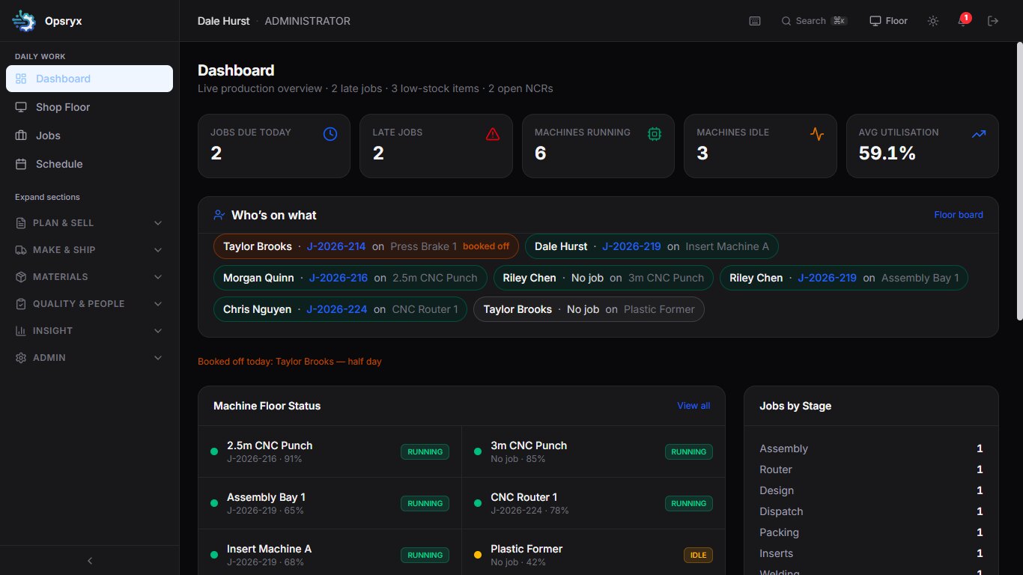This screenshot has height=575, width=1023.
Task: Click the Inserts row in Jobs by Stage
Action: click(871, 553)
